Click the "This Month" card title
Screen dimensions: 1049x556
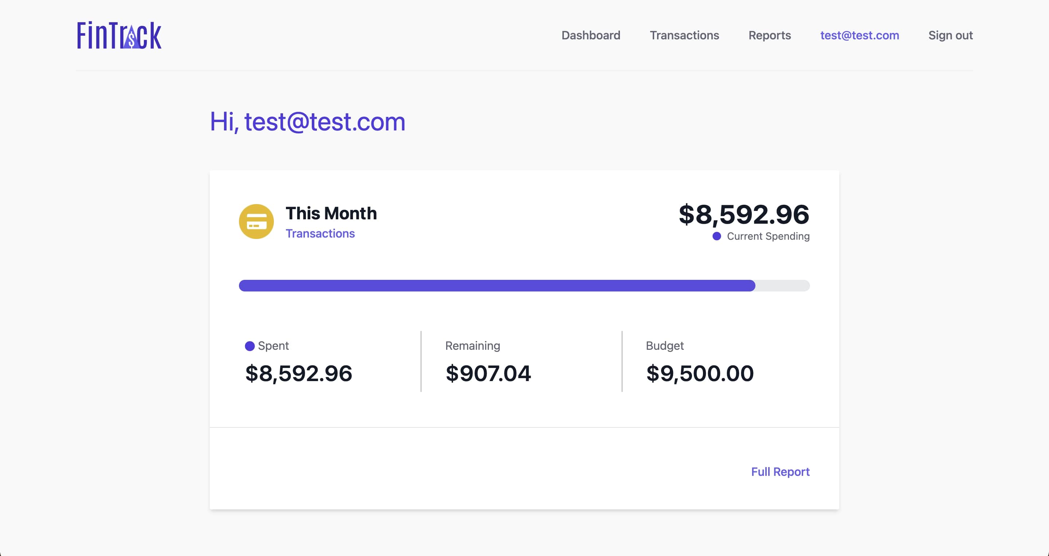tap(331, 213)
